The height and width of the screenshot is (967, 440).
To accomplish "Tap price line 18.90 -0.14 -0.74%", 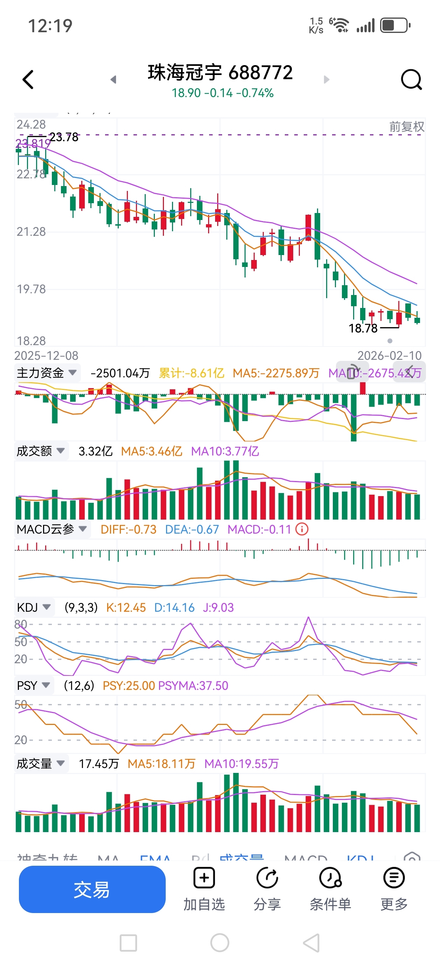I will [222, 93].
